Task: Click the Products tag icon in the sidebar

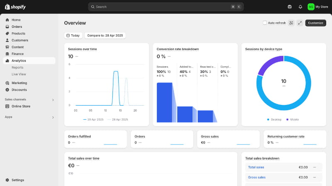Action: pos(7,34)
